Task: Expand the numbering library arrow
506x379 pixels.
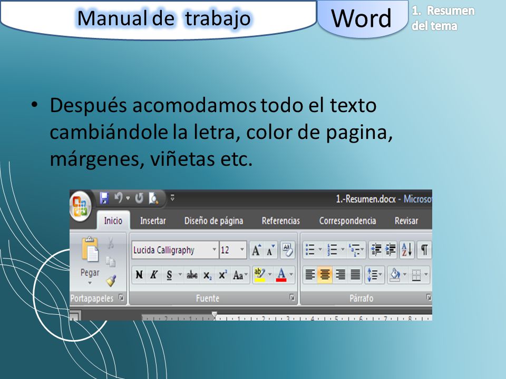Action: (x=343, y=250)
